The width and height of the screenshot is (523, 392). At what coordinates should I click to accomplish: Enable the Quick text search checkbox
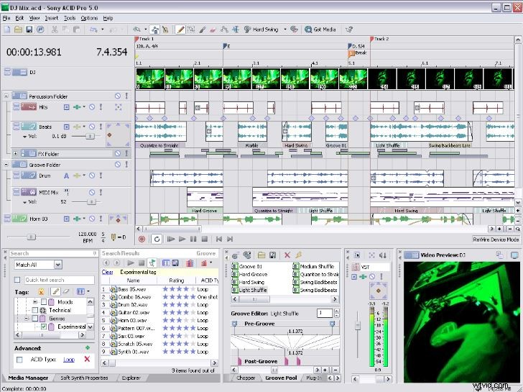pos(17,280)
